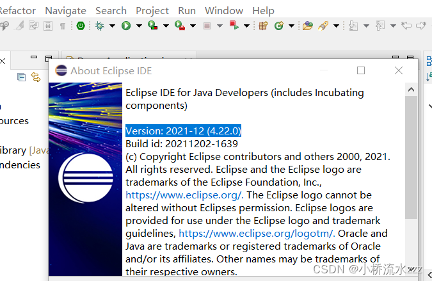This screenshot has height=281, width=432.
Task: Open the New Java Class dropdown arrow
Action: (x=291, y=26)
